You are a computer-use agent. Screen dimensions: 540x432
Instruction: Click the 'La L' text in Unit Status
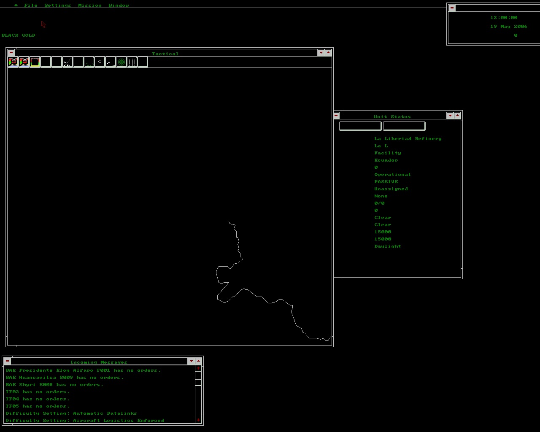click(381, 146)
